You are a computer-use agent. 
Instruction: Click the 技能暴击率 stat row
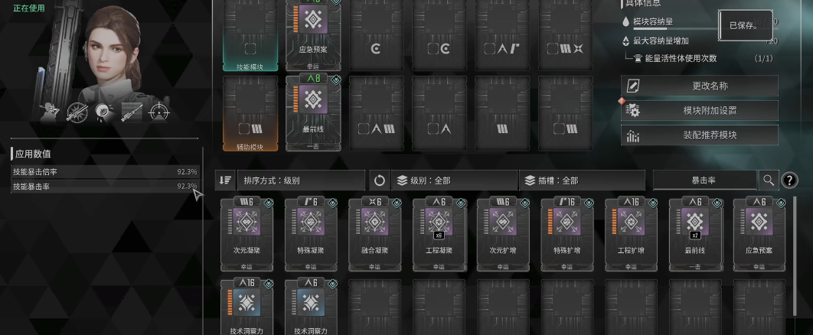coord(105,186)
